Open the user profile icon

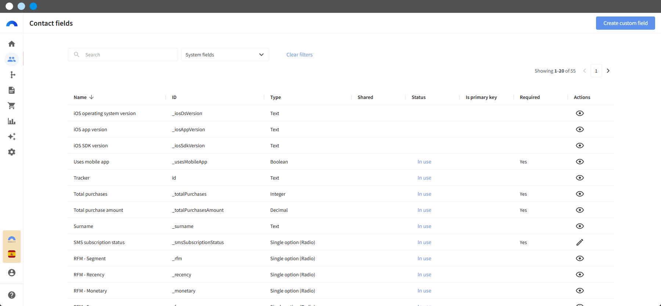click(x=12, y=273)
